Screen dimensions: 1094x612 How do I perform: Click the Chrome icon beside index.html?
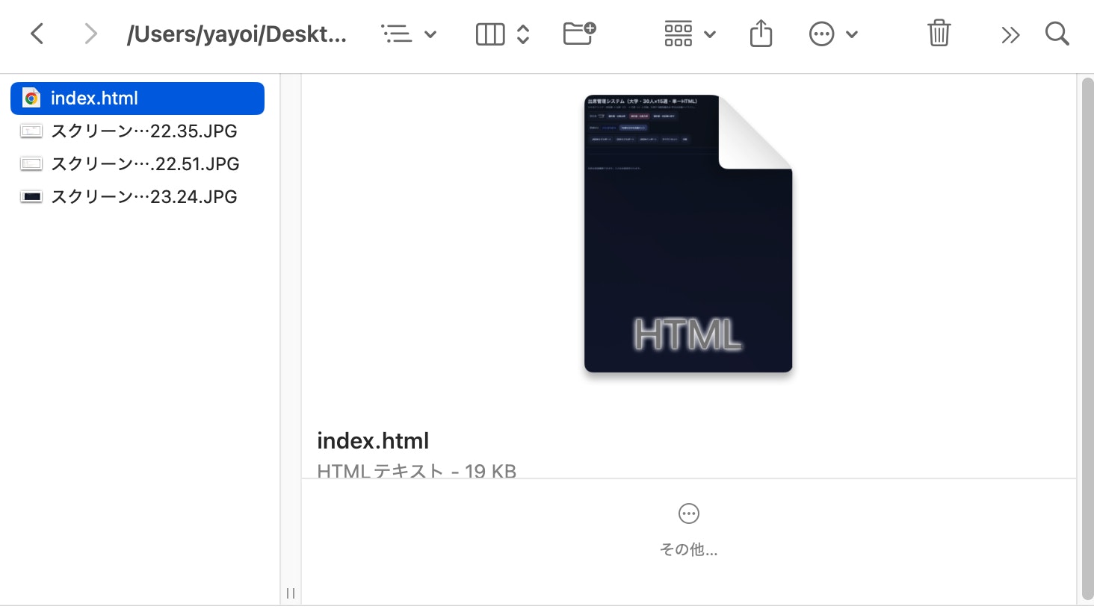pyautogui.click(x=31, y=99)
